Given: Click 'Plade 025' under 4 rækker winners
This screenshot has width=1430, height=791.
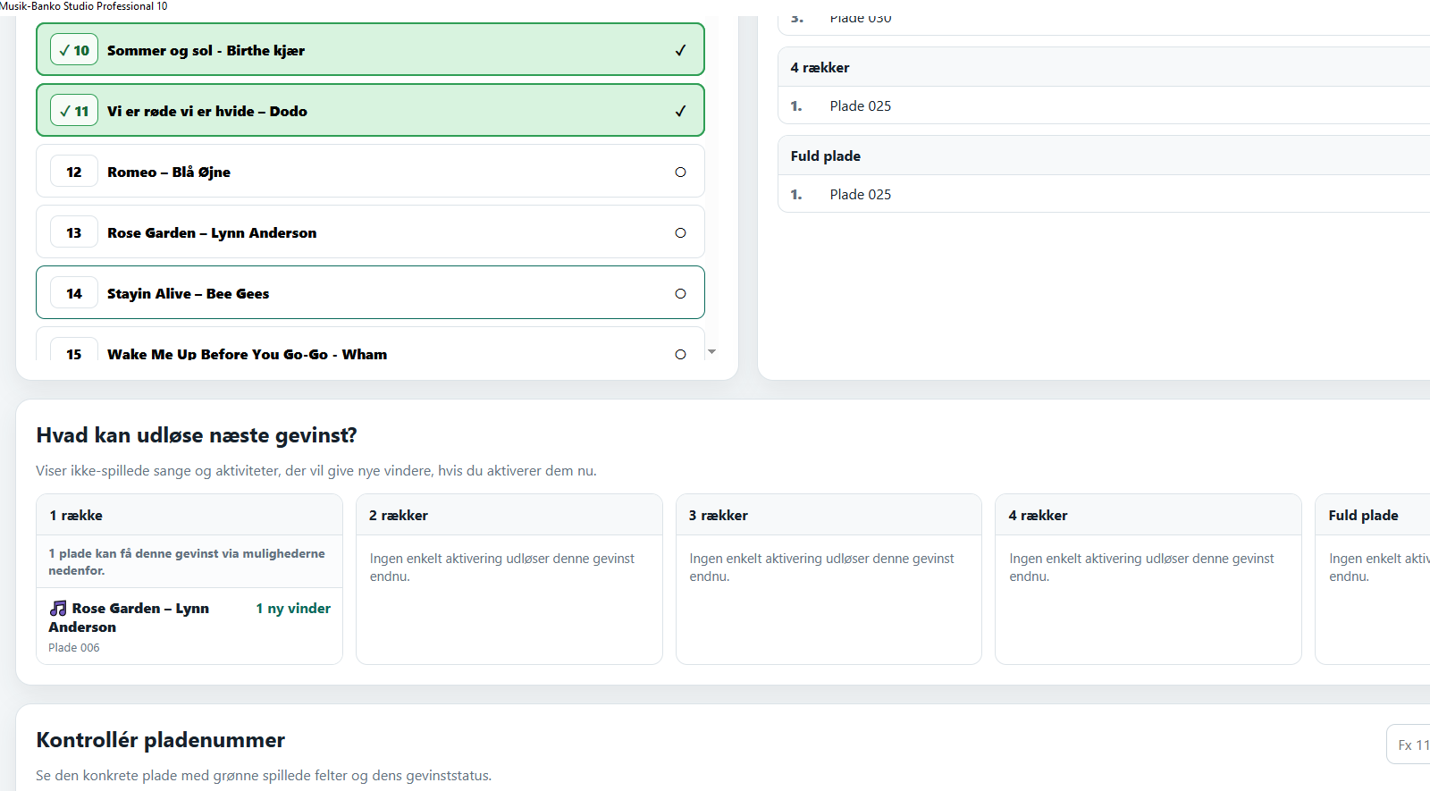Looking at the screenshot, I should (860, 105).
